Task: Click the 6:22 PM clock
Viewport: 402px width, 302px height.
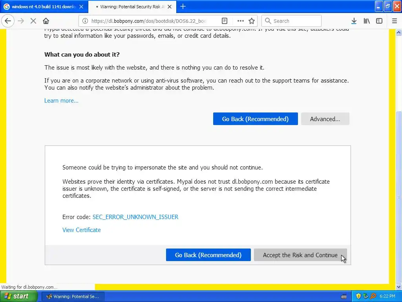Action: 387,296
